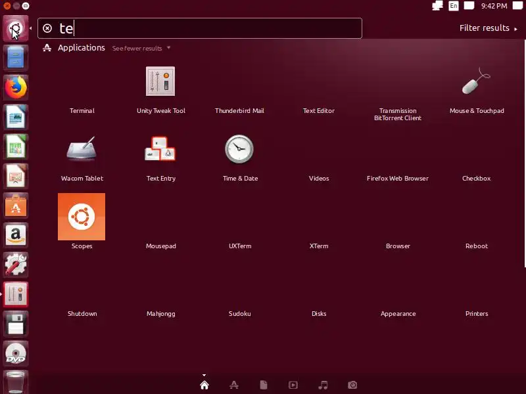Open LibreOffice Impress from the launcher
526x394 pixels.
(x=16, y=175)
